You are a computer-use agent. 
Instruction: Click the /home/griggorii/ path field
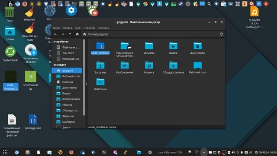(150, 34)
